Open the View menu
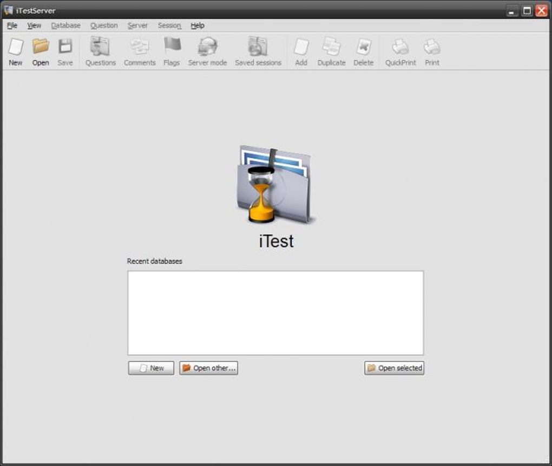Viewport: 552px width, 466px height. coord(34,25)
